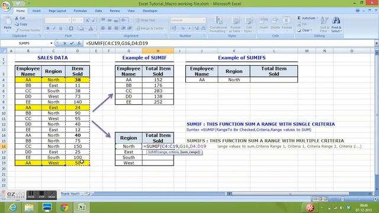Open the Developer tab
This screenshot has width=379, height=213.
[150, 11]
